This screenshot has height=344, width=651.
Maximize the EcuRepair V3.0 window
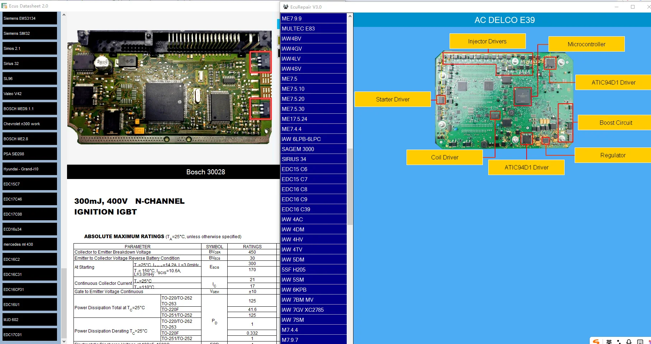coord(633,7)
